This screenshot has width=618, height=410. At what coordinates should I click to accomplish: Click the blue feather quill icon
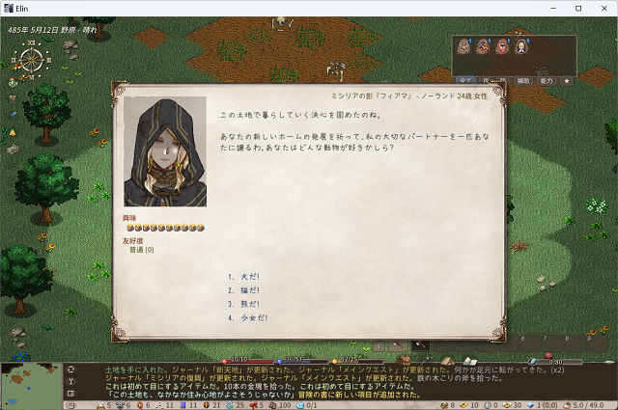point(13,115)
